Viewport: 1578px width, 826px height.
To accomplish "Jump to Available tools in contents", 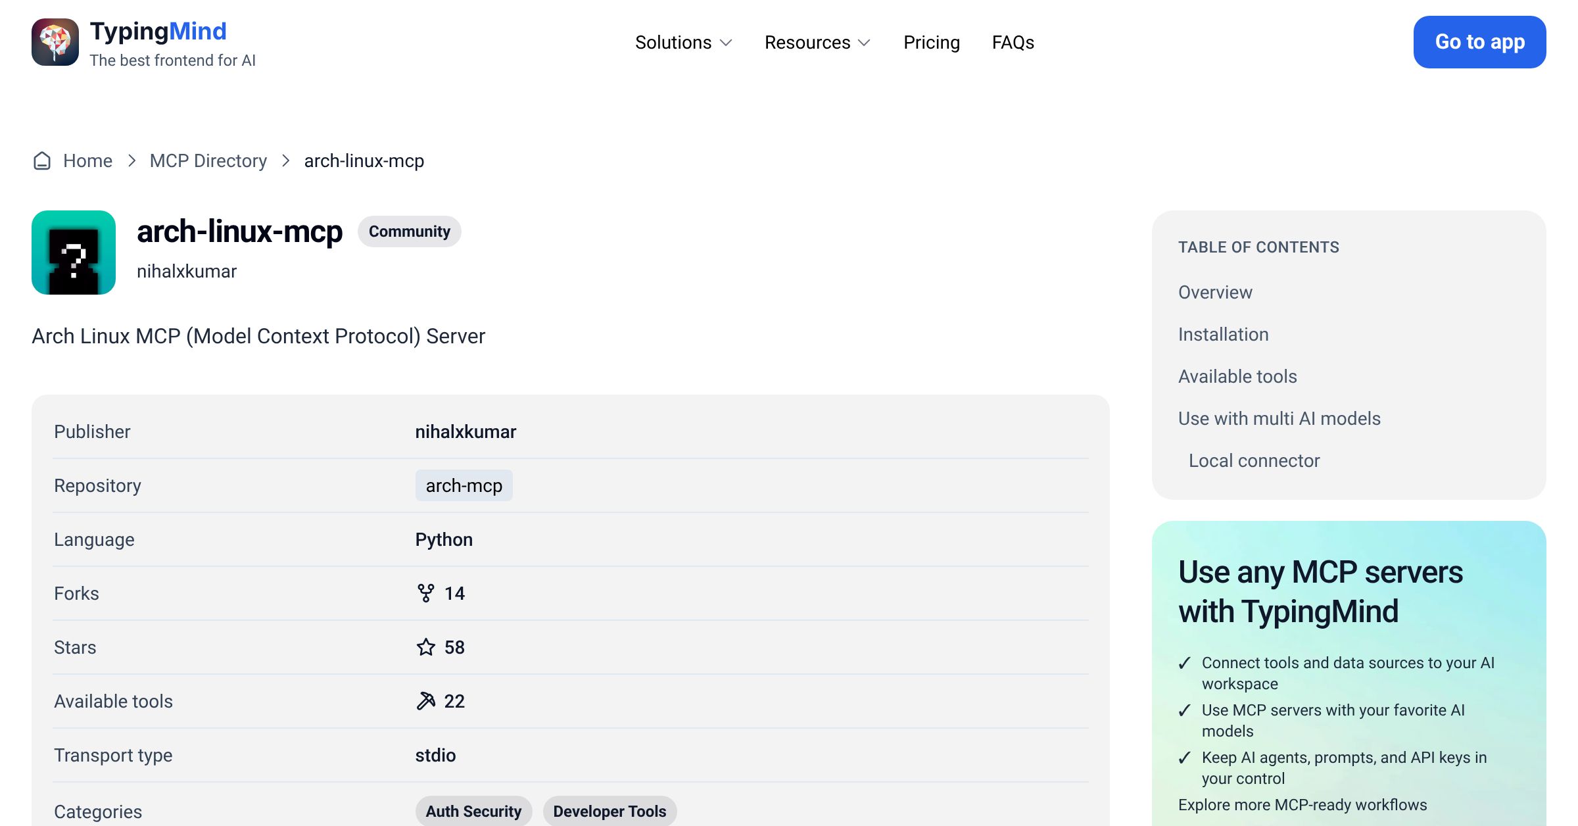I will click(1237, 376).
